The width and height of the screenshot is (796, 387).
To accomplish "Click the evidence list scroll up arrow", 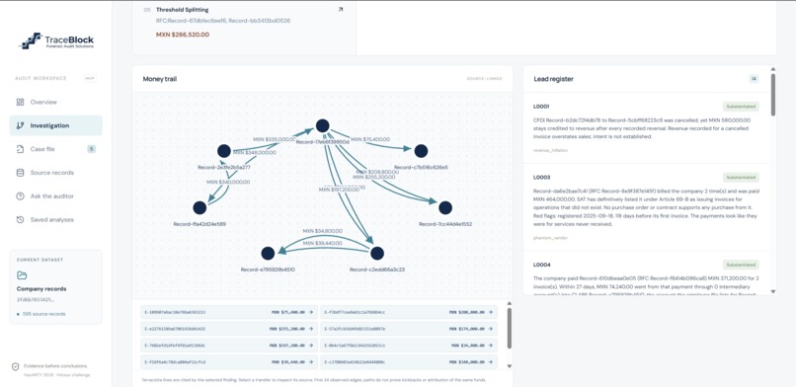I will (510, 304).
